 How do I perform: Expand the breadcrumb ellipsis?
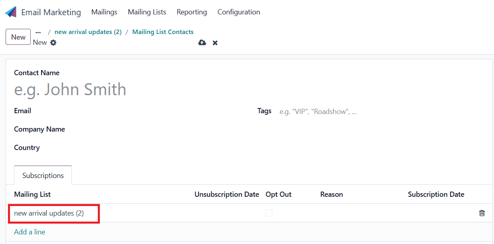click(x=38, y=32)
